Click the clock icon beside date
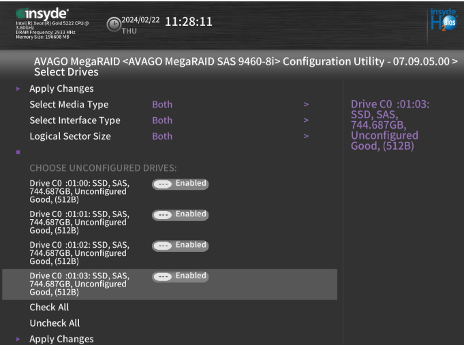Screen dimensions: 464x345 coord(114,24)
